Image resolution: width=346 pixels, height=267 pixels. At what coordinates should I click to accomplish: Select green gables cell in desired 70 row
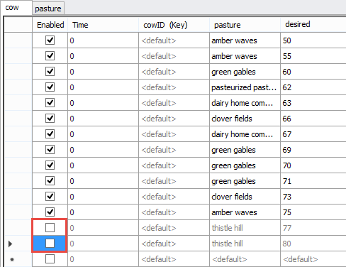coord(245,165)
